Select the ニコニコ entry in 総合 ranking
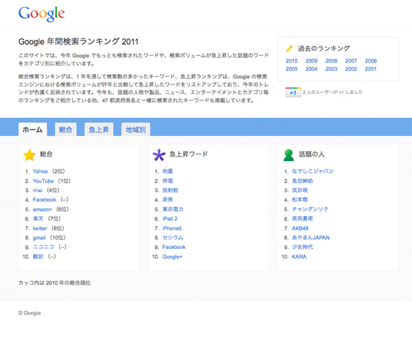Image resolution: width=412 pixels, height=343 pixels. click(x=44, y=247)
